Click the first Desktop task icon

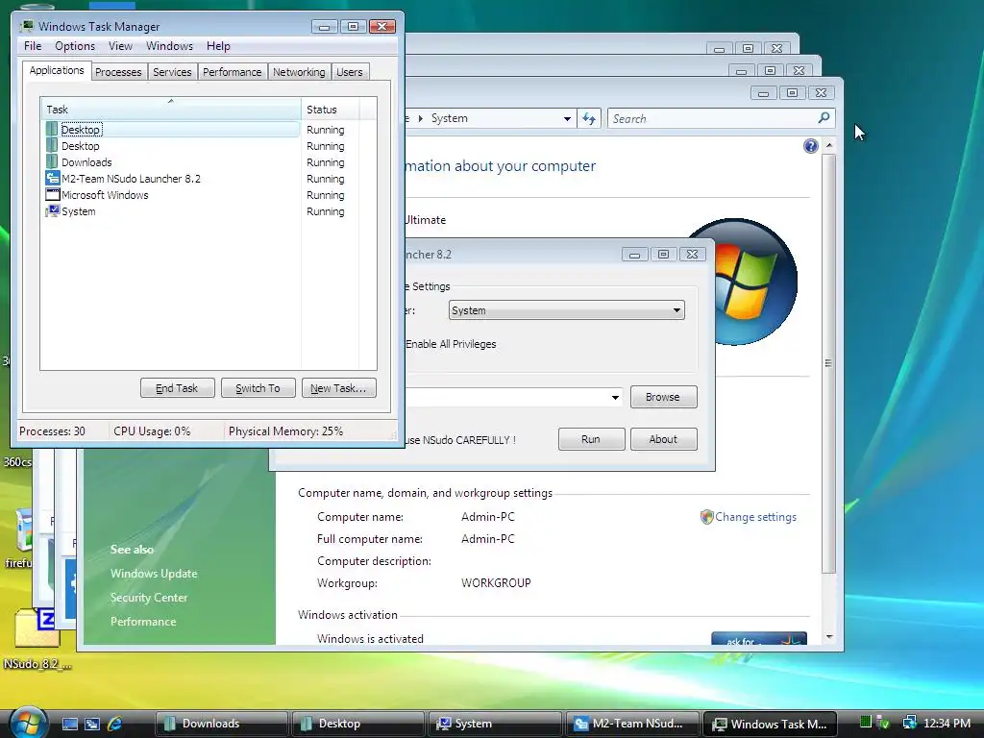coord(52,130)
